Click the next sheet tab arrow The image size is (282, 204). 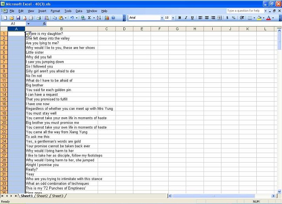tap(11, 196)
